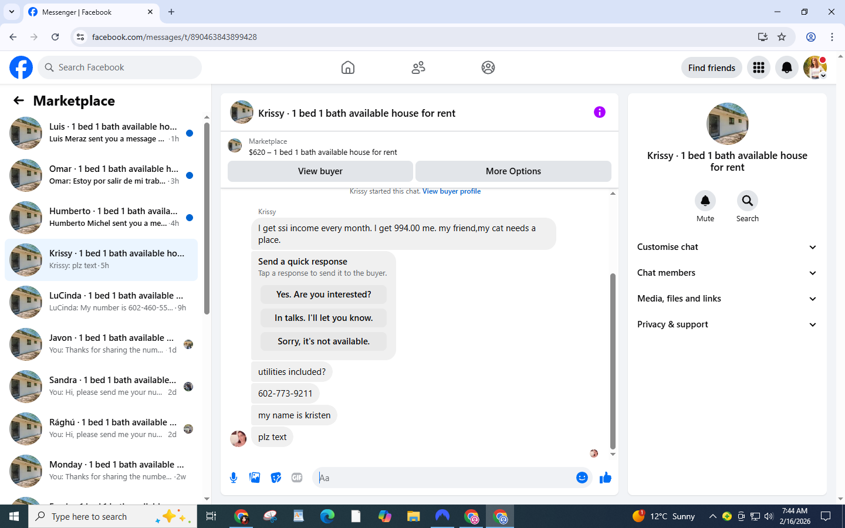845x528 pixels.
Task: Click the 'my name is kristen' message
Action: (294, 415)
